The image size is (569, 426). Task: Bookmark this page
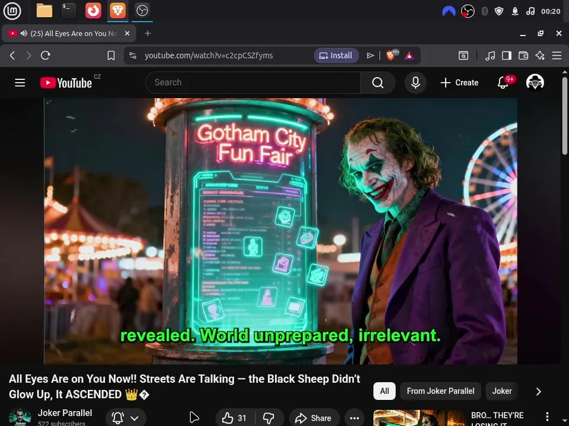pos(111,56)
